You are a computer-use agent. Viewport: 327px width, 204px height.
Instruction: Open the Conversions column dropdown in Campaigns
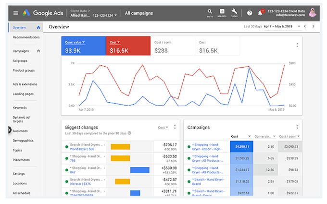click(265, 136)
